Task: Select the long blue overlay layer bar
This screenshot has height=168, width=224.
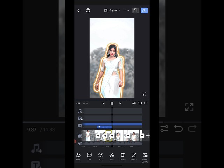Action: pos(112,124)
